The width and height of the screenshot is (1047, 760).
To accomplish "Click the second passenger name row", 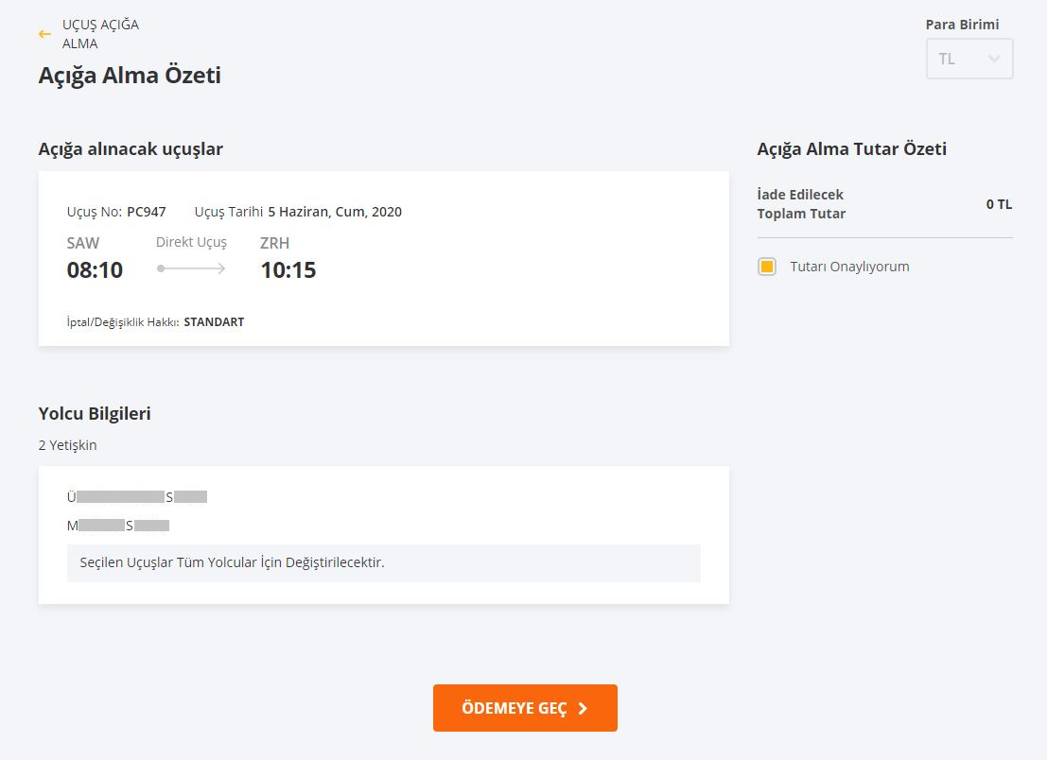I will [118, 526].
